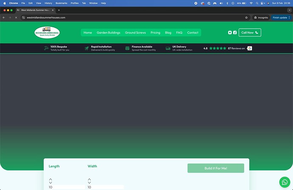Click the Google reviews G icon
This screenshot has height=190, width=293.
coord(250,48)
